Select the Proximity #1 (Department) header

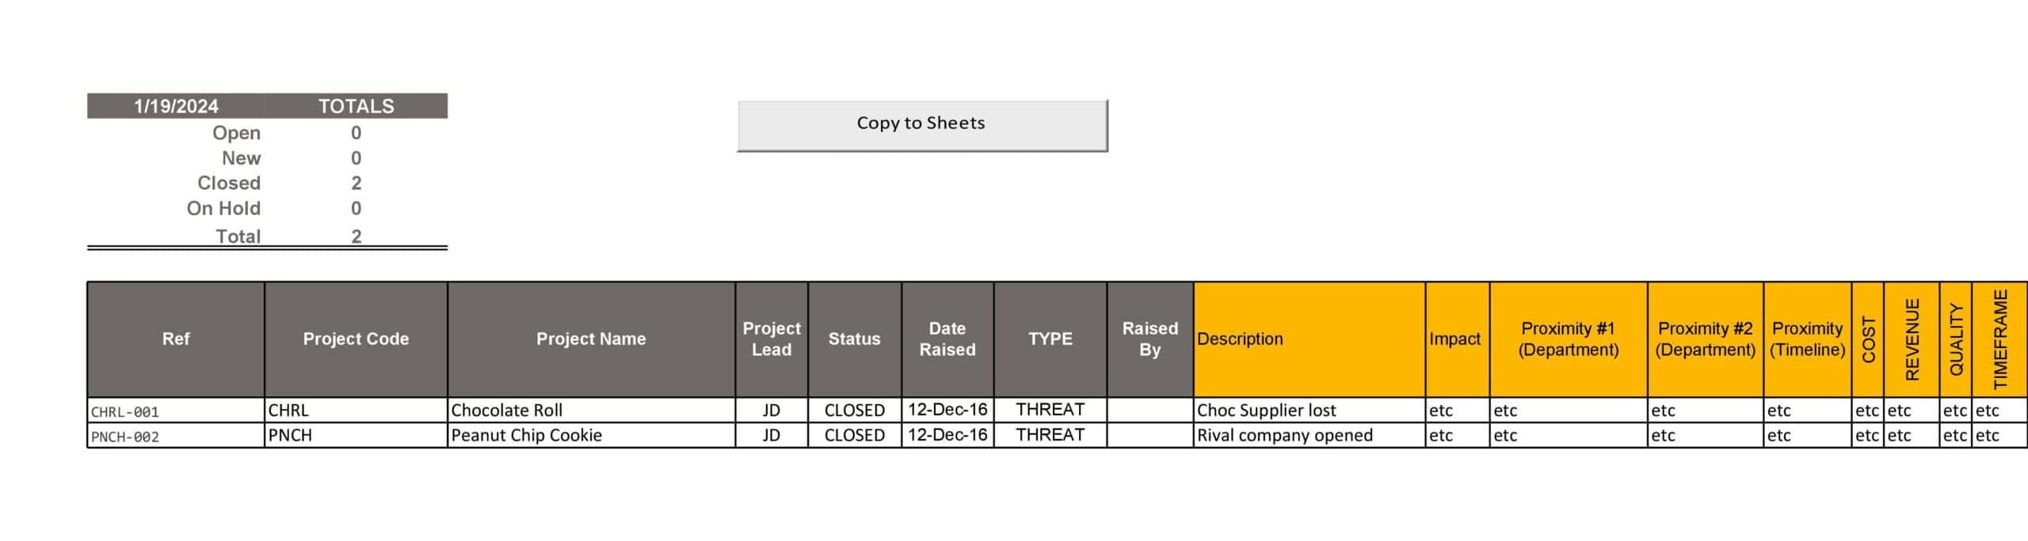(1568, 339)
